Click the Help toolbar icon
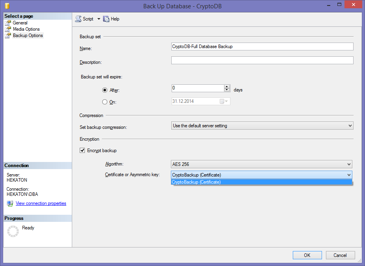 pyautogui.click(x=106, y=19)
